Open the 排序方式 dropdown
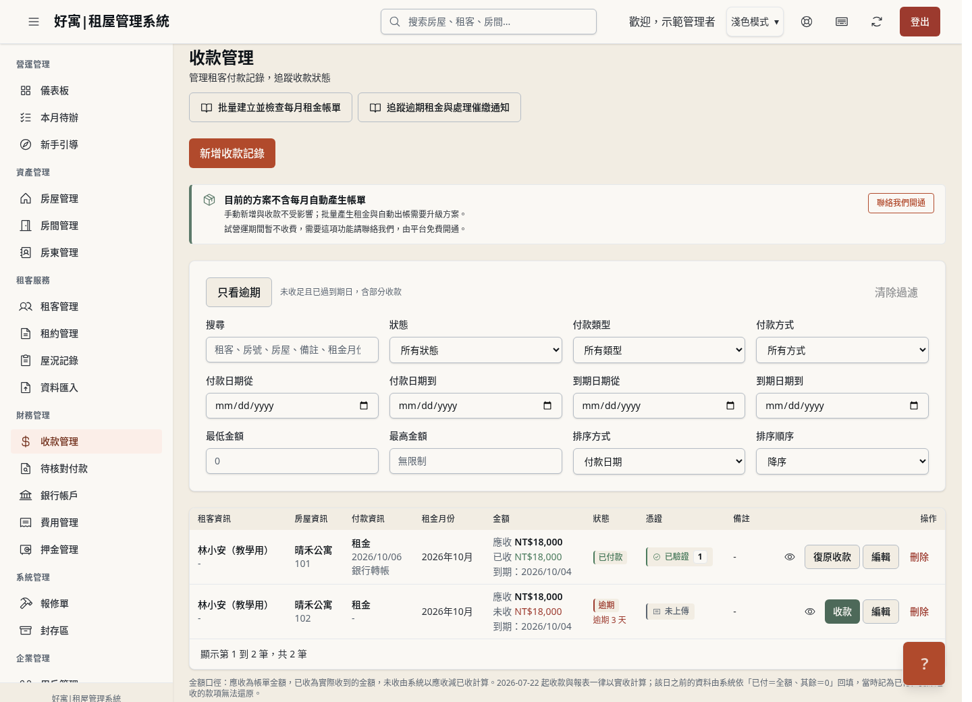 click(659, 462)
